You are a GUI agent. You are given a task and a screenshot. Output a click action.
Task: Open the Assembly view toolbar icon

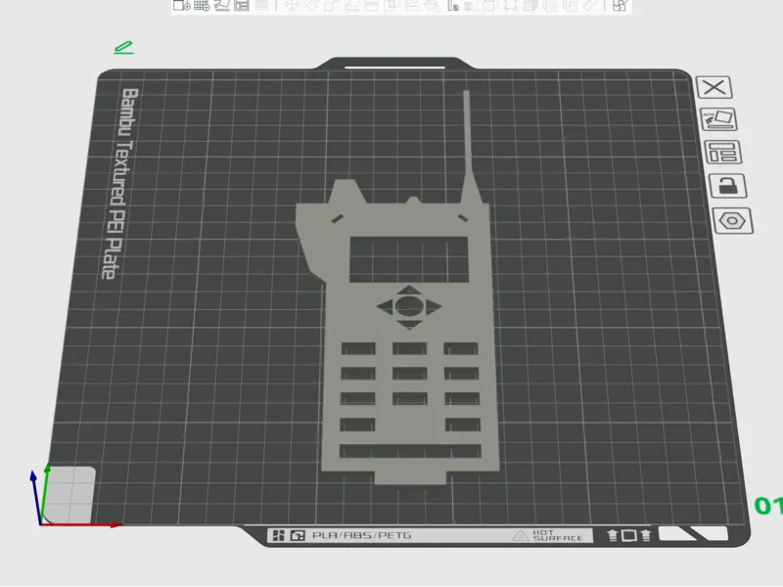tap(620, 6)
